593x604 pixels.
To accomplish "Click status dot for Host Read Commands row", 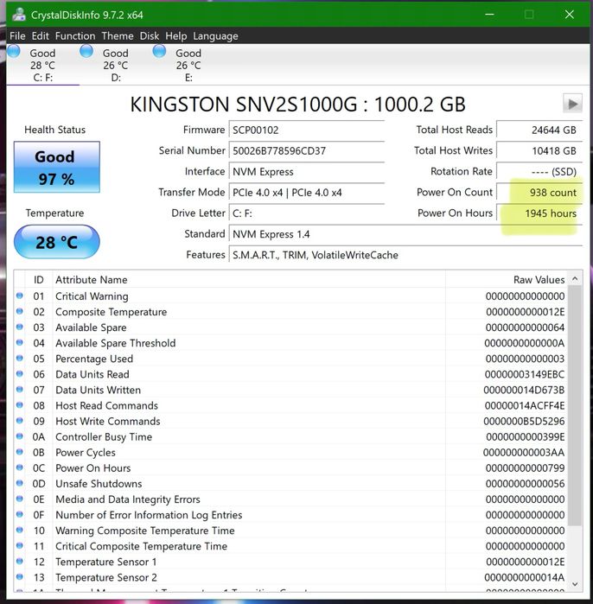I will [20, 405].
